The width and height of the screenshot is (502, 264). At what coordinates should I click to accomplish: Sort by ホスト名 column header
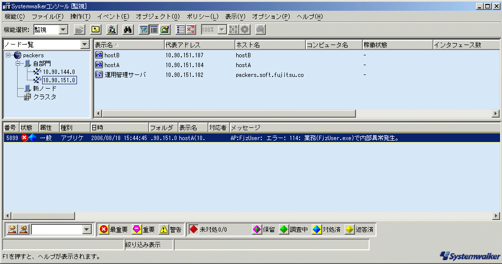270,45
